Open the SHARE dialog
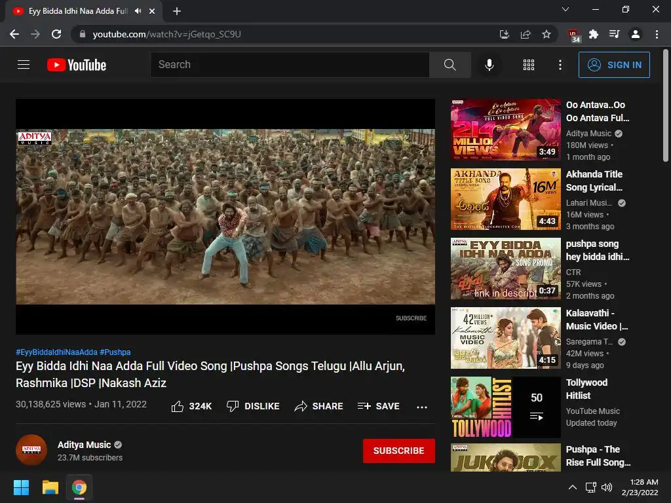Viewport: 671px width, 503px height. pyautogui.click(x=319, y=406)
